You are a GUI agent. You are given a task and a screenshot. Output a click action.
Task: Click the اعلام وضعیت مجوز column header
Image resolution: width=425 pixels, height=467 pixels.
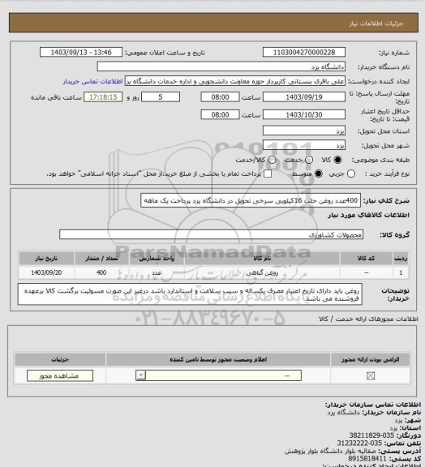coord(218,359)
